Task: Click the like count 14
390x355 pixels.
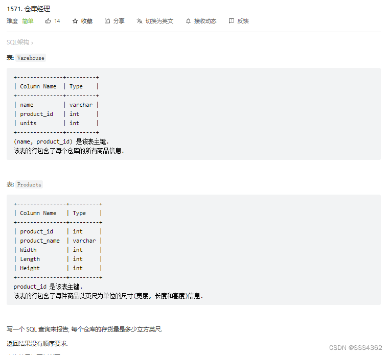Action: pos(57,21)
